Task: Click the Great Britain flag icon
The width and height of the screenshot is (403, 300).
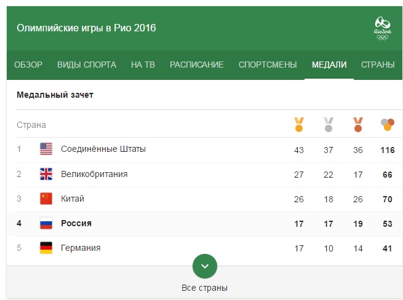Action: pos(46,174)
